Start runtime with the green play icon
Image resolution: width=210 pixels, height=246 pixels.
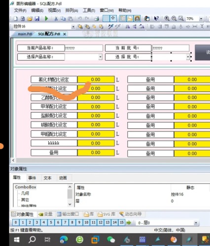[46, 19]
